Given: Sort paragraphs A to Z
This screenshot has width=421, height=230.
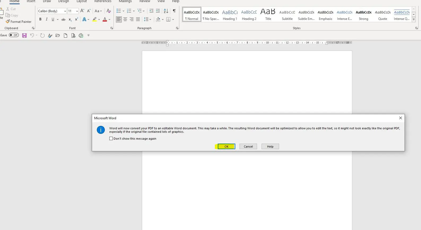Looking at the screenshot, I should point(166,11).
